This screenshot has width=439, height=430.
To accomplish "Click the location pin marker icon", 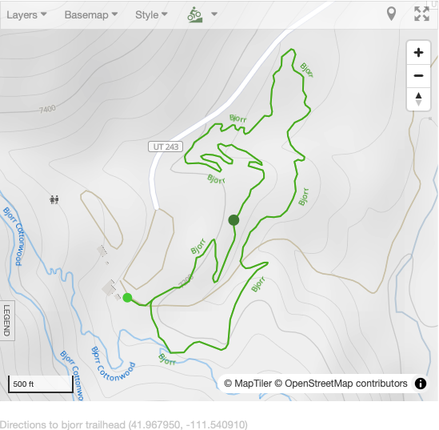I will point(391,14).
